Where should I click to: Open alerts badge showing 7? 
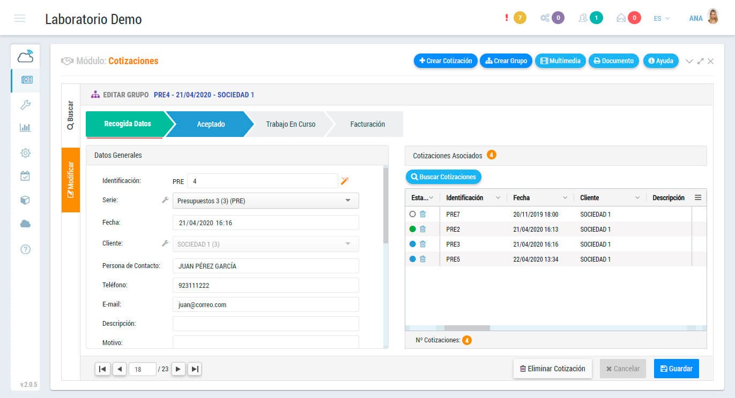coord(519,18)
